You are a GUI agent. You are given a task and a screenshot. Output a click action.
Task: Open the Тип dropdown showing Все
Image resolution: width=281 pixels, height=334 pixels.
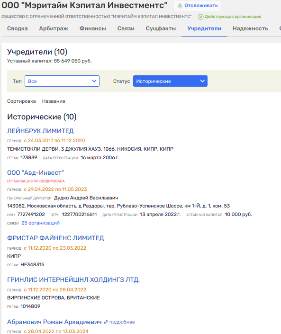[x=62, y=81]
